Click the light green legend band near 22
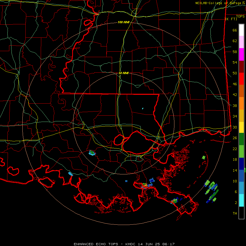The image size is (246, 246). point(241,151)
